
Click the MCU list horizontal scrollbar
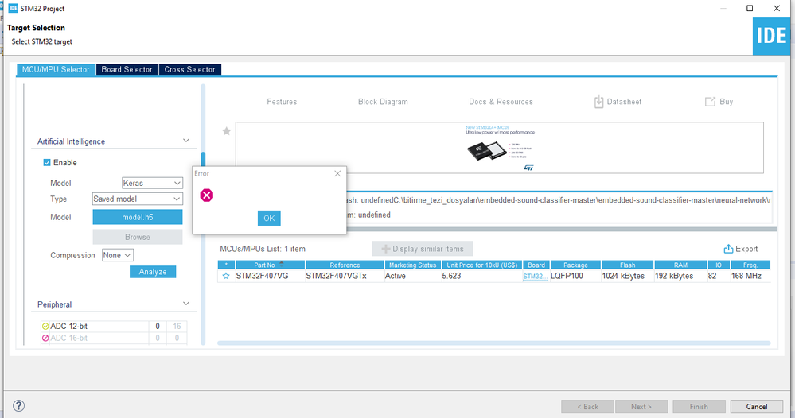point(494,343)
